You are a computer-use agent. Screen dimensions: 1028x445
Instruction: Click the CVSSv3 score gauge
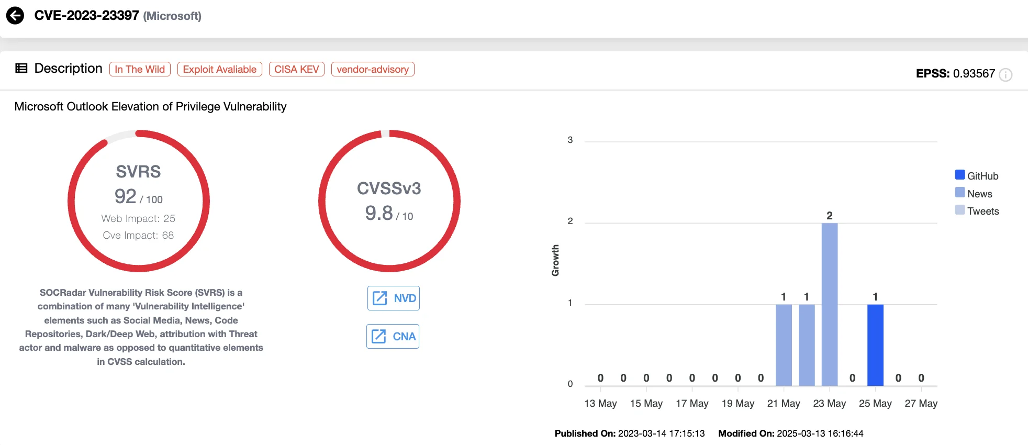(x=389, y=201)
